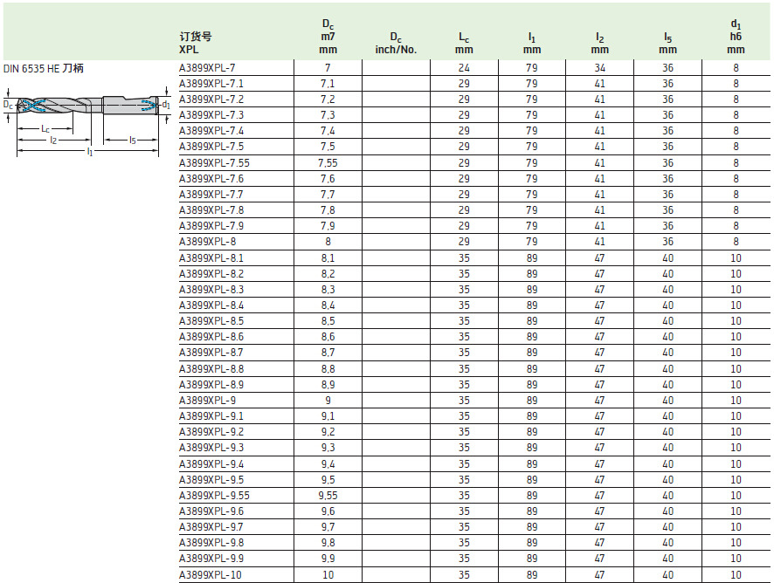Select order number A3899XPL-8.6
Screen dimensions: 774x583
211,337
